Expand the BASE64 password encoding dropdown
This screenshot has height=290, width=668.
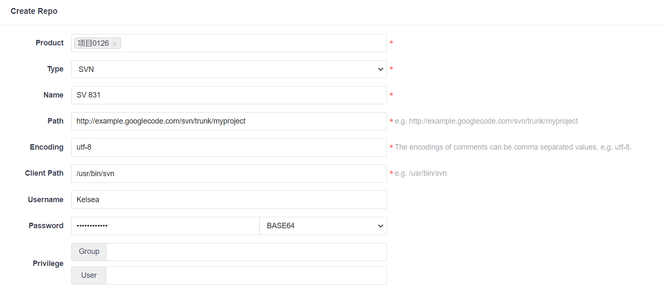(x=323, y=226)
